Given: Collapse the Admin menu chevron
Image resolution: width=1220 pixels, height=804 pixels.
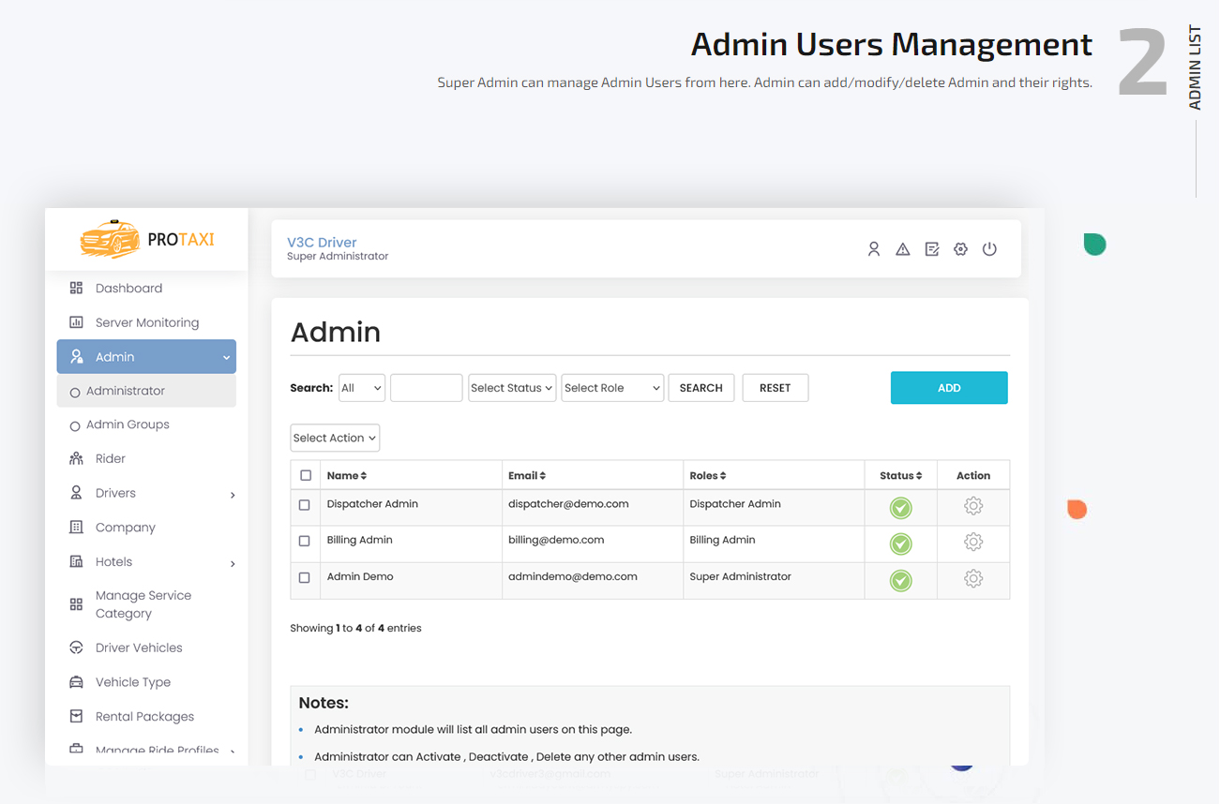Looking at the screenshot, I should point(226,357).
